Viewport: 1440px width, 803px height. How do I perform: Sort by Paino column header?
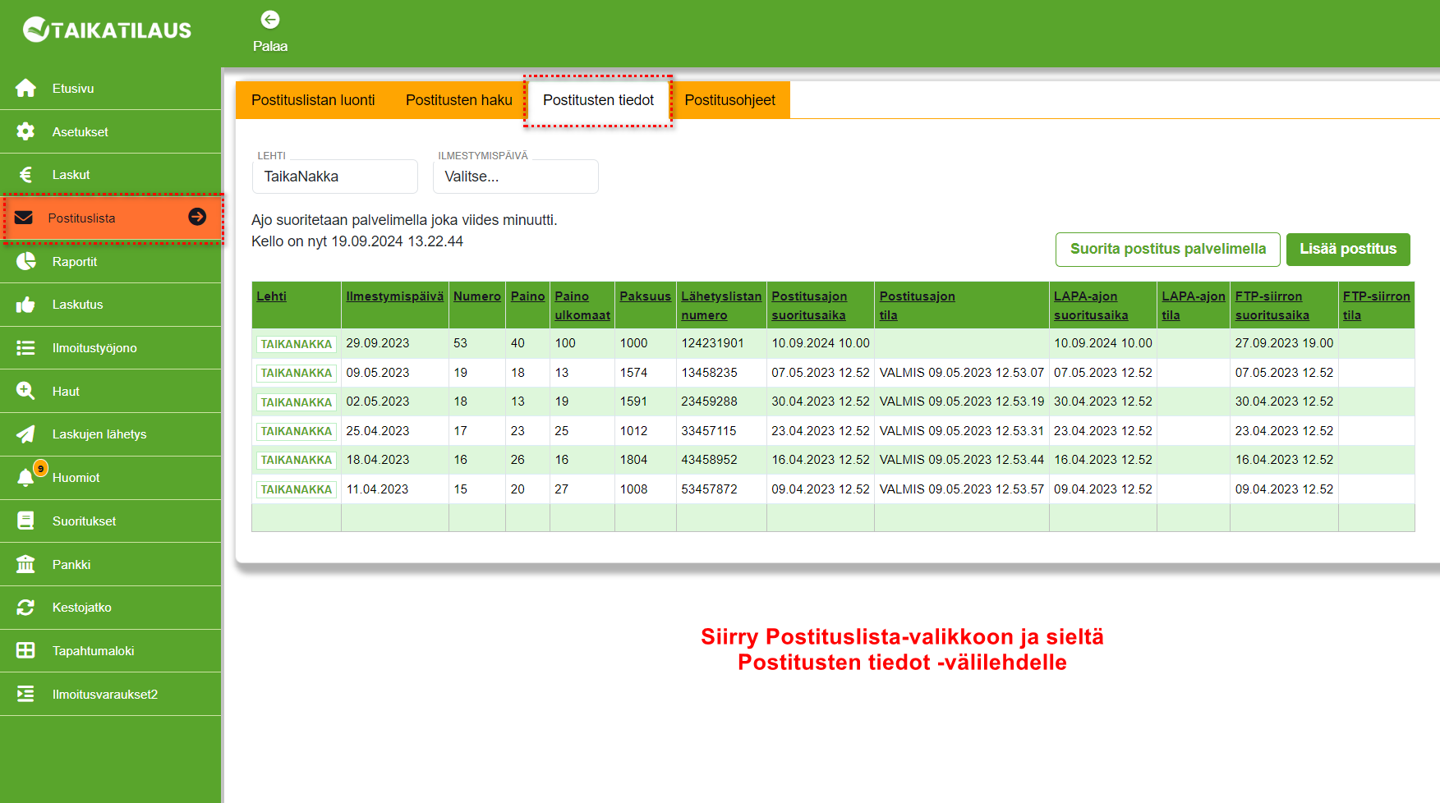pyautogui.click(x=528, y=296)
